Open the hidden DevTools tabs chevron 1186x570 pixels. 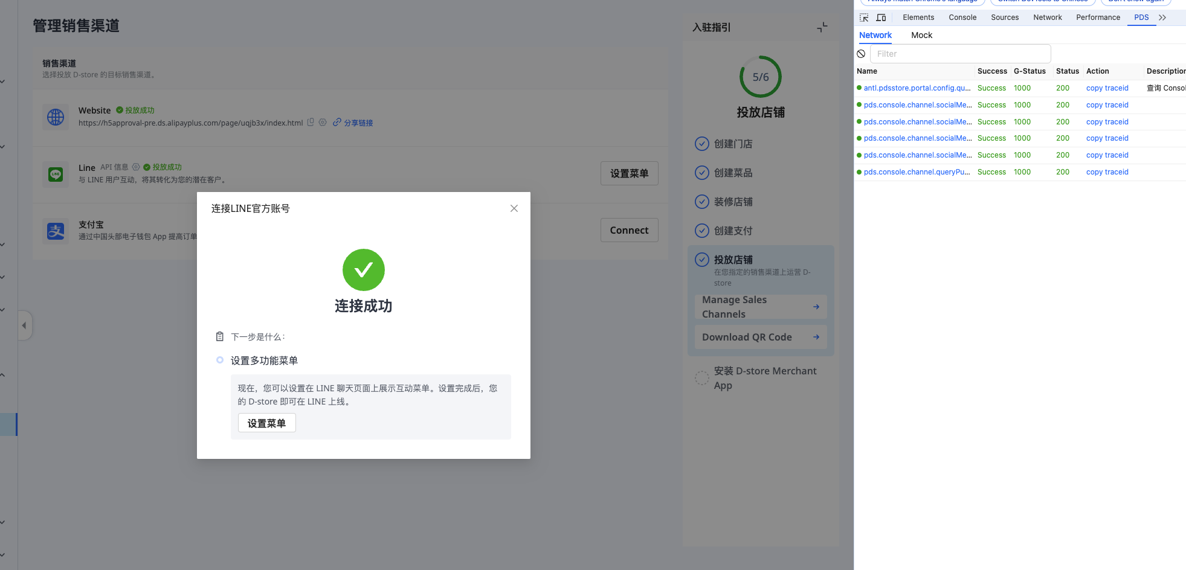pyautogui.click(x=1162, y=18)
